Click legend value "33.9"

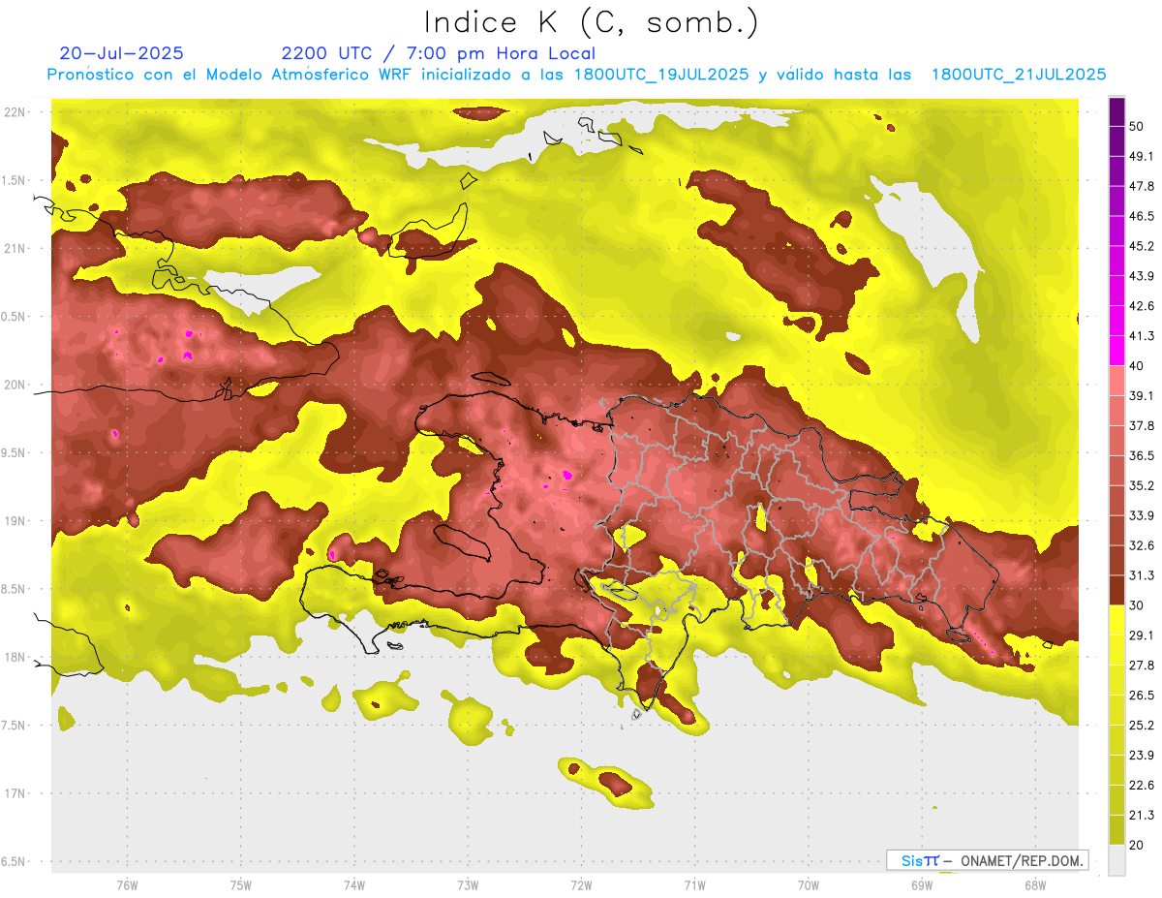pyautogui.click(x=1141, y=515)
